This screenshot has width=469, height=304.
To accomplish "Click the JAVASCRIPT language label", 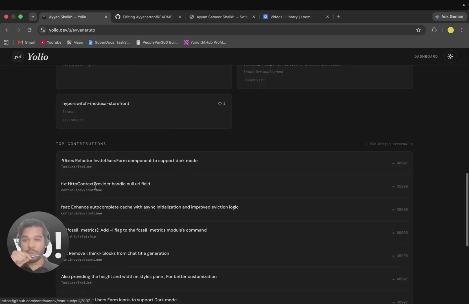I will click(254, 80).
